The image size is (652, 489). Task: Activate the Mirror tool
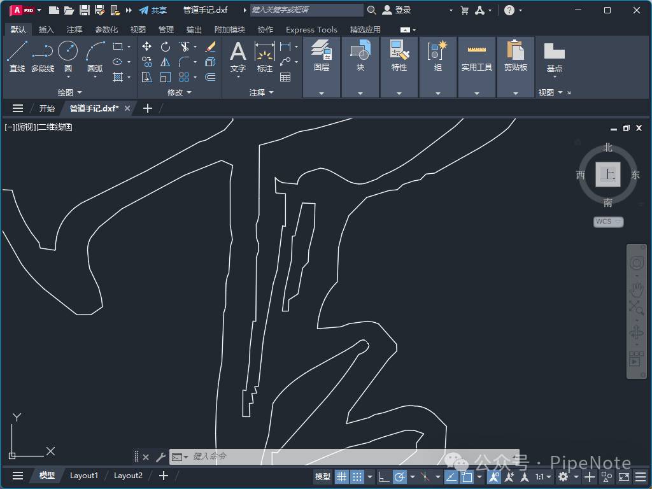(x=165, y=62)
